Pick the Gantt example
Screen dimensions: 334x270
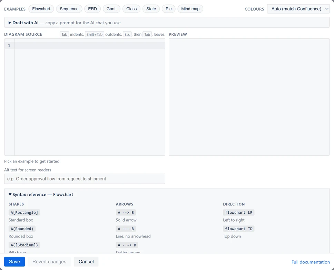click(x=111, y=9)
